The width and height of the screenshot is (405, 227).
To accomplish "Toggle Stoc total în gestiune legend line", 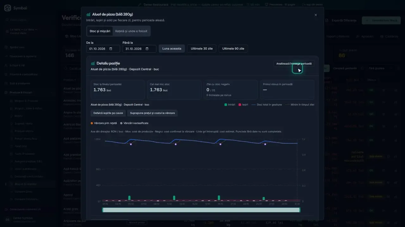I will 267,104.
